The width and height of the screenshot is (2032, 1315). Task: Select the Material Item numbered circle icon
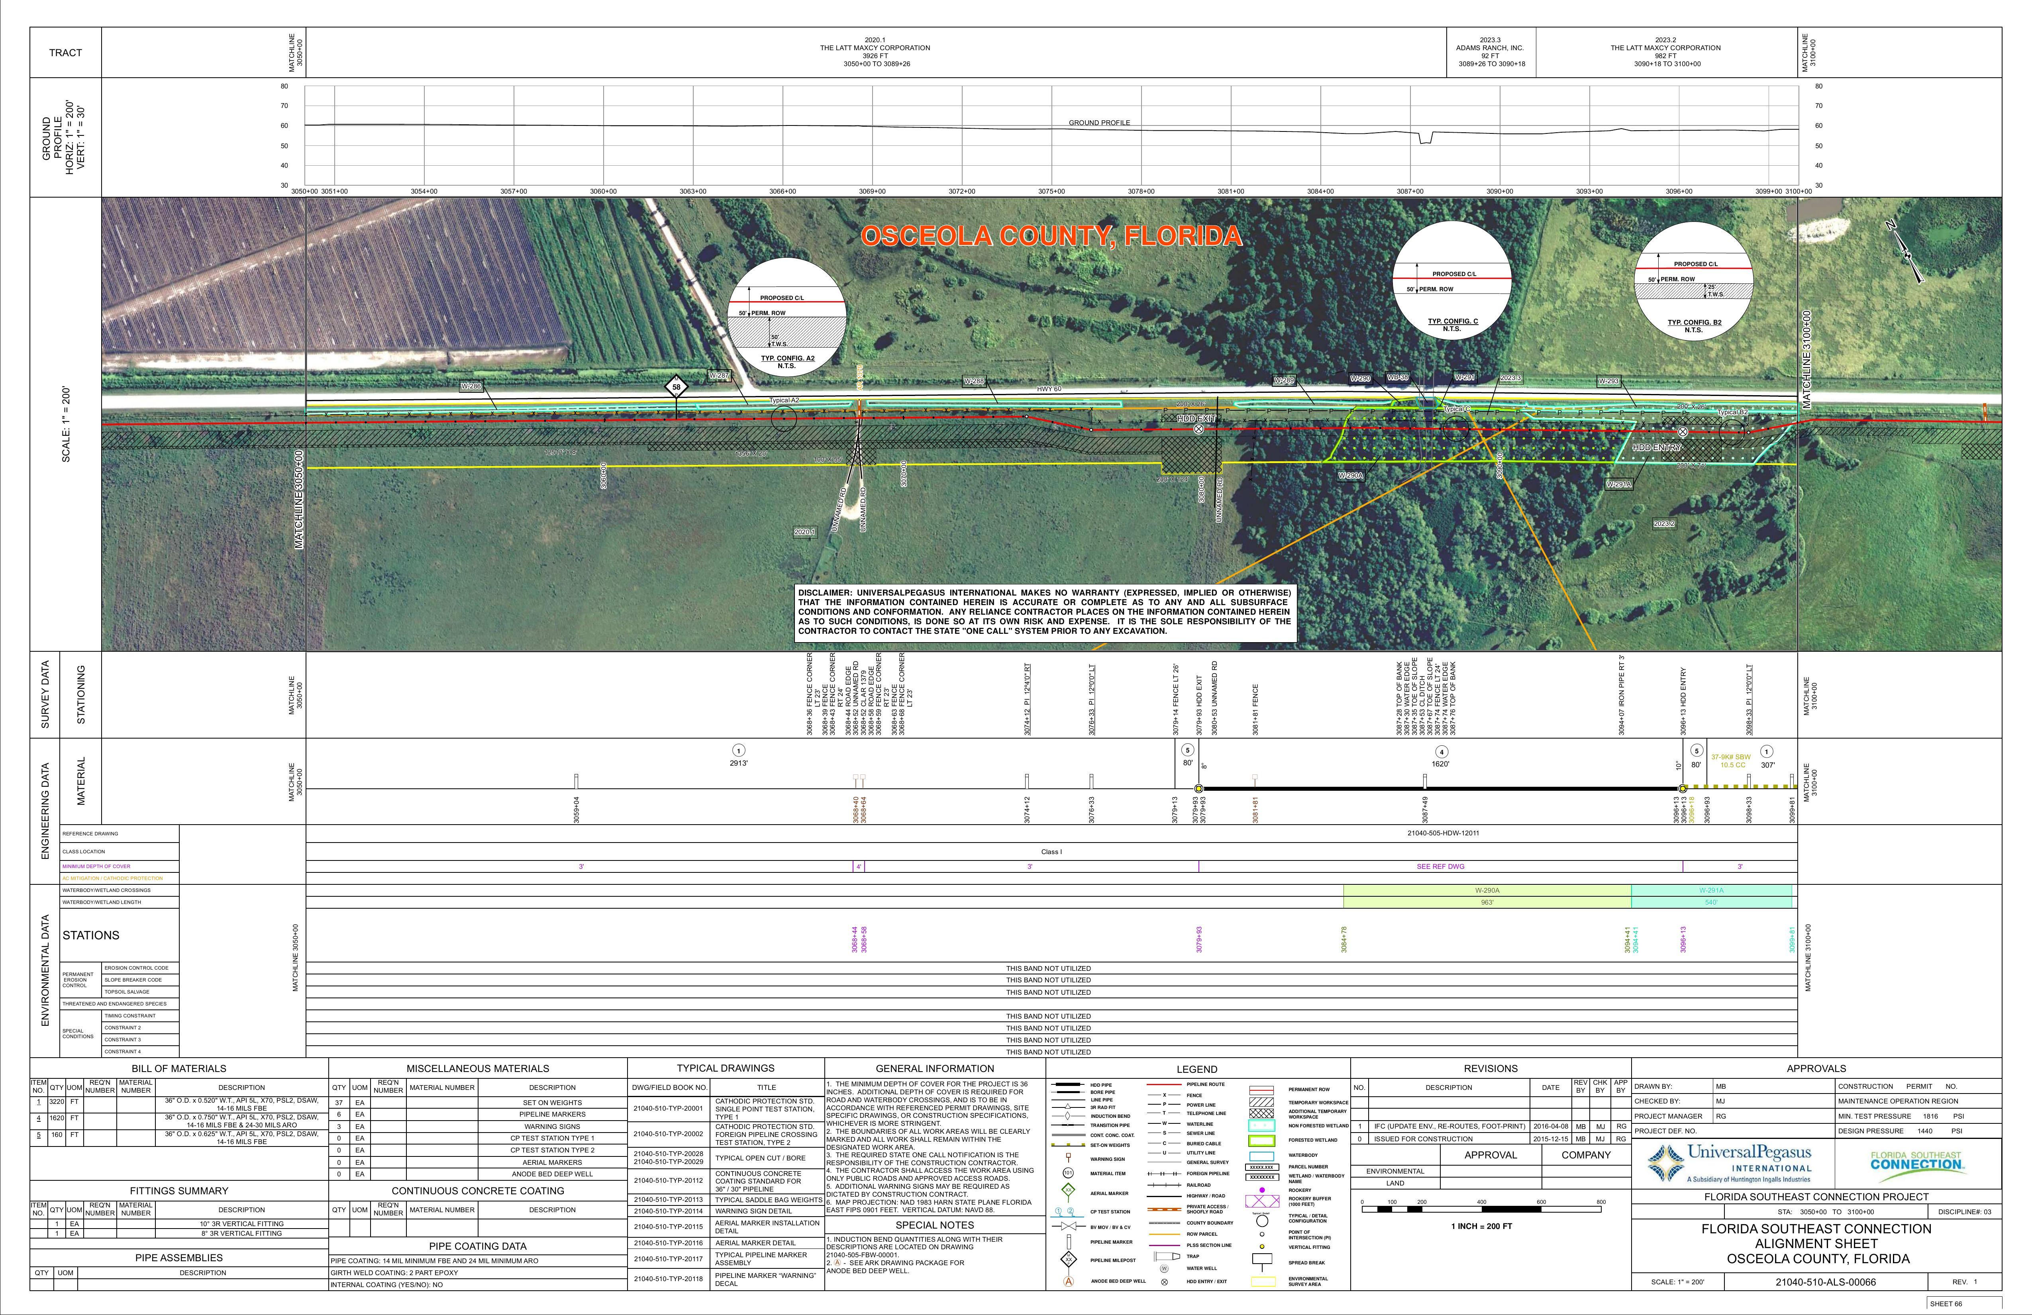(1068, 1173)
